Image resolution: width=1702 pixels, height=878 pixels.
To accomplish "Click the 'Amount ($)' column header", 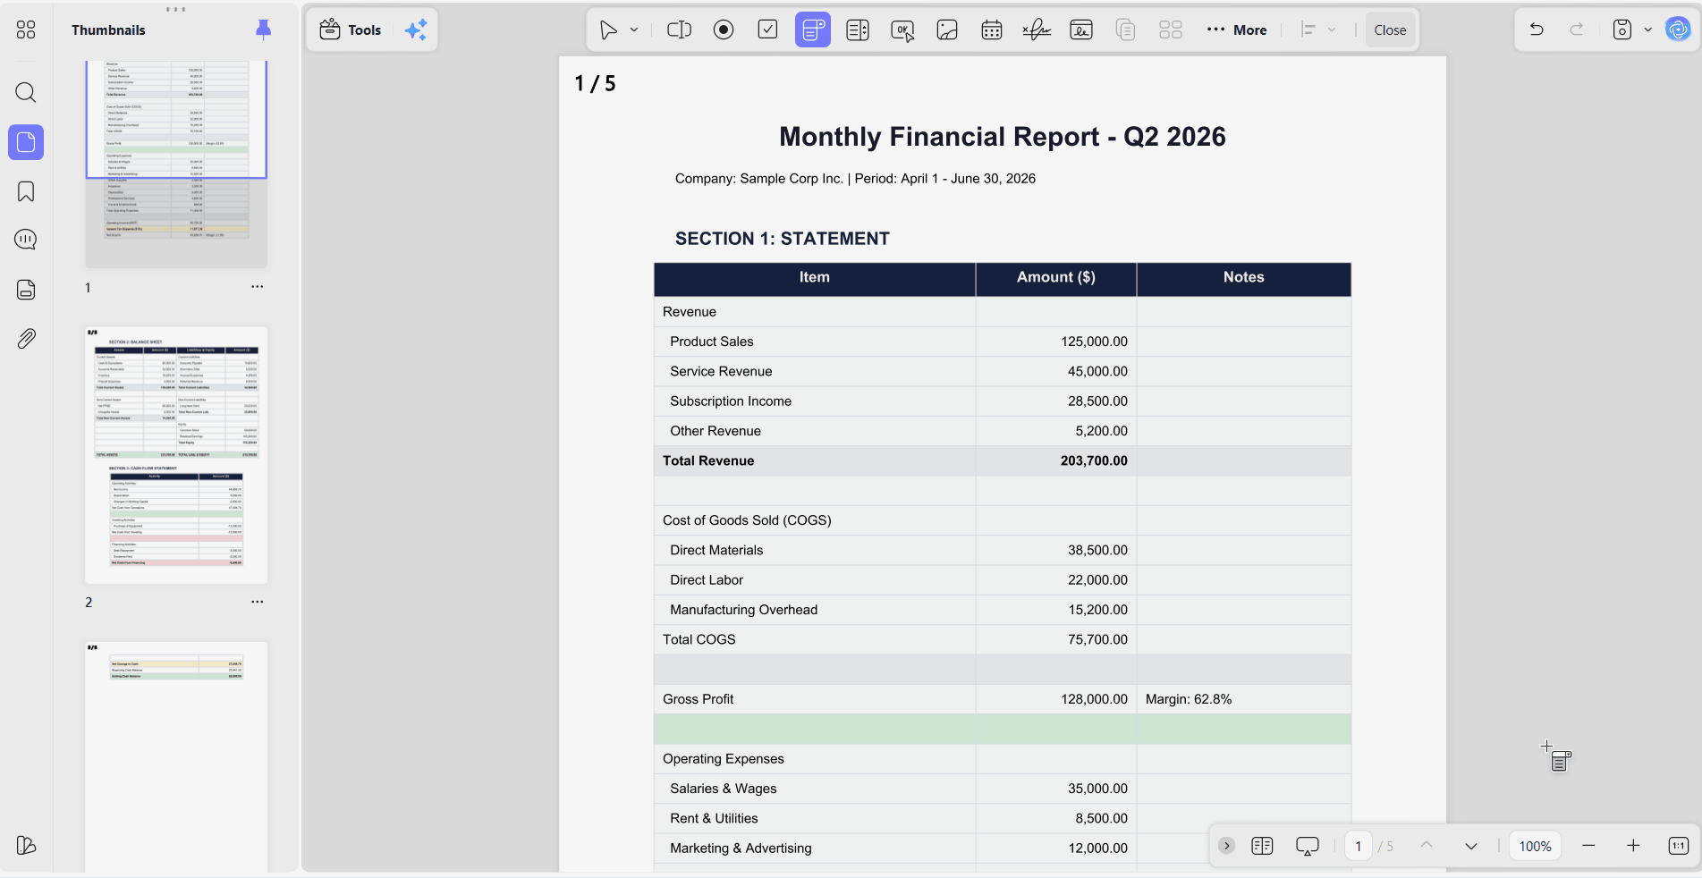I will point(1056,277).
